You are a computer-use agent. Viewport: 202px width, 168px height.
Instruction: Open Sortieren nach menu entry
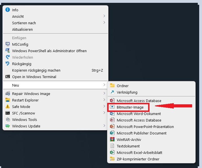point(55,23)
